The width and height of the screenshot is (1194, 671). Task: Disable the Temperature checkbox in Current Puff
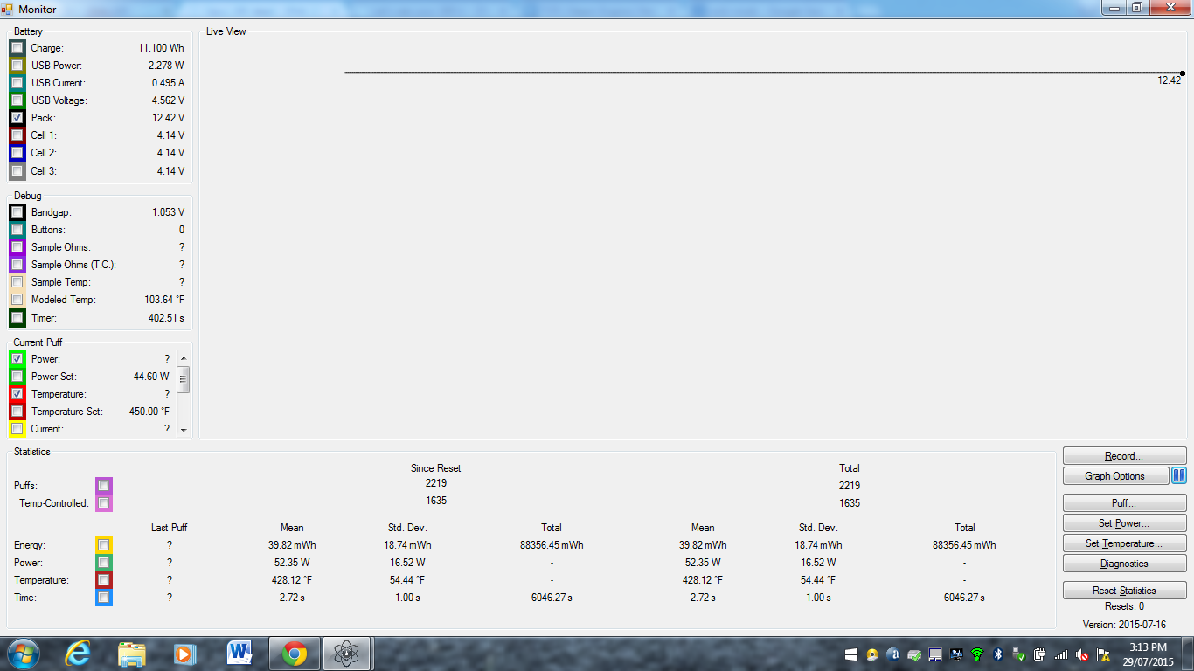[x=17, y=394]
